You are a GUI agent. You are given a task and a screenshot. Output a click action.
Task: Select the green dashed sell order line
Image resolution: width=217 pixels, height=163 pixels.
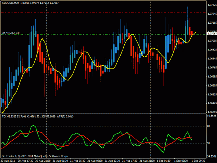(x=103, y=34)
